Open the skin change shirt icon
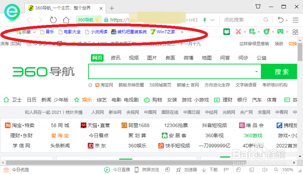 [x=258, y=7]
